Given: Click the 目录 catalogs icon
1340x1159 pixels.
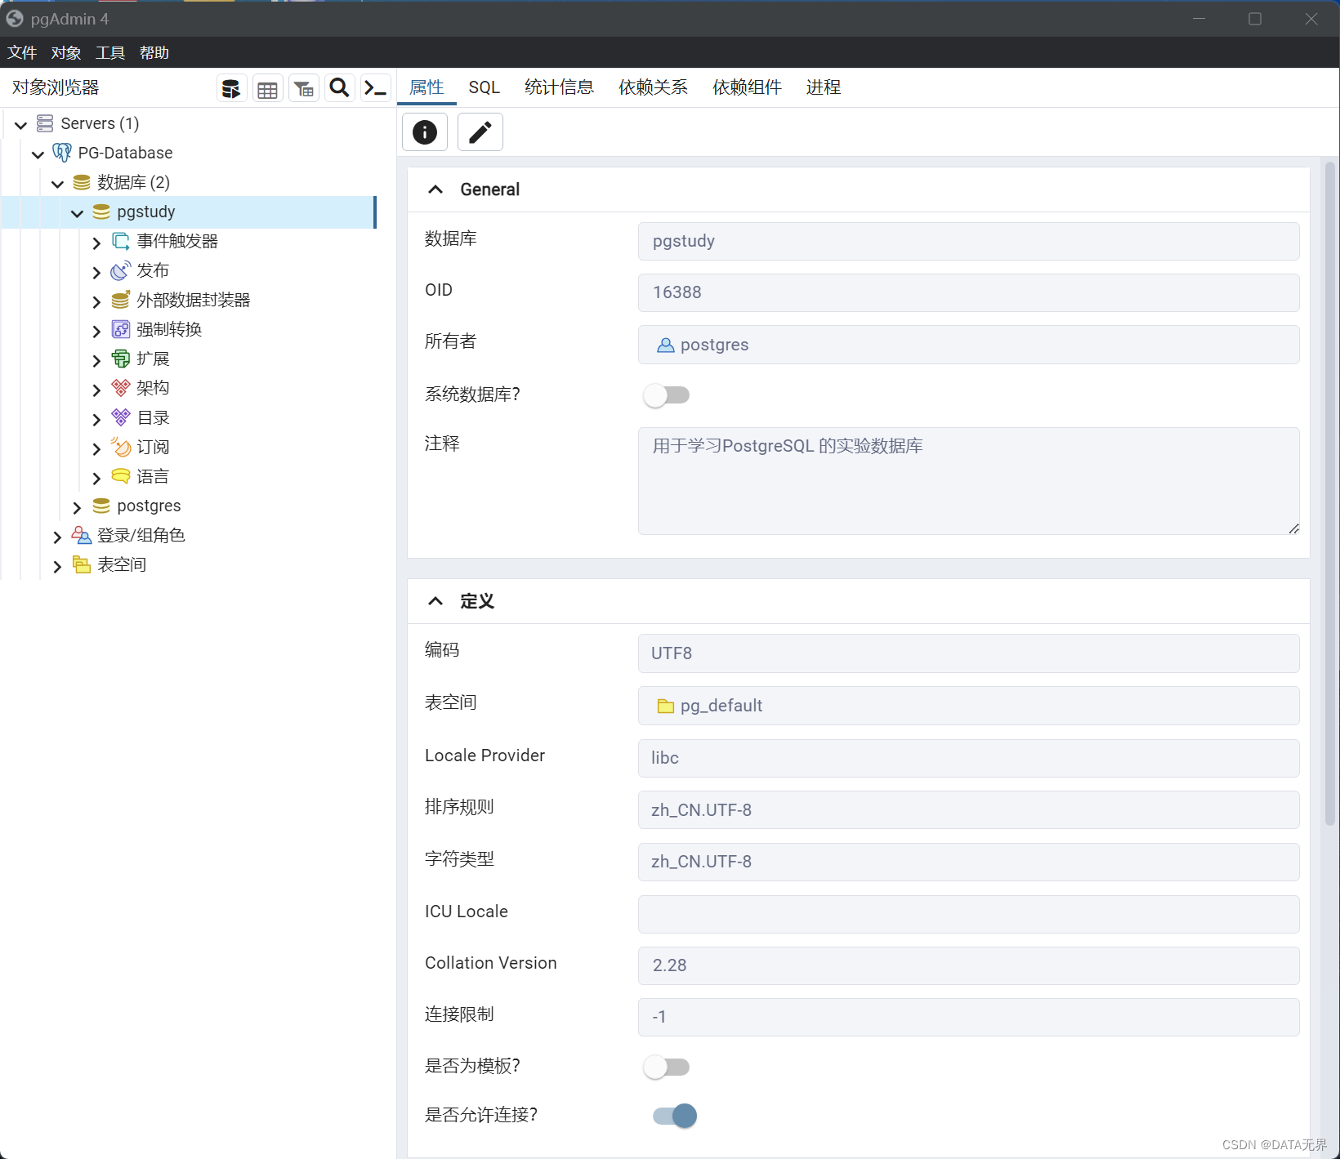Looking at the screenshot, I should pyautogui.click(x=121, y=417).
